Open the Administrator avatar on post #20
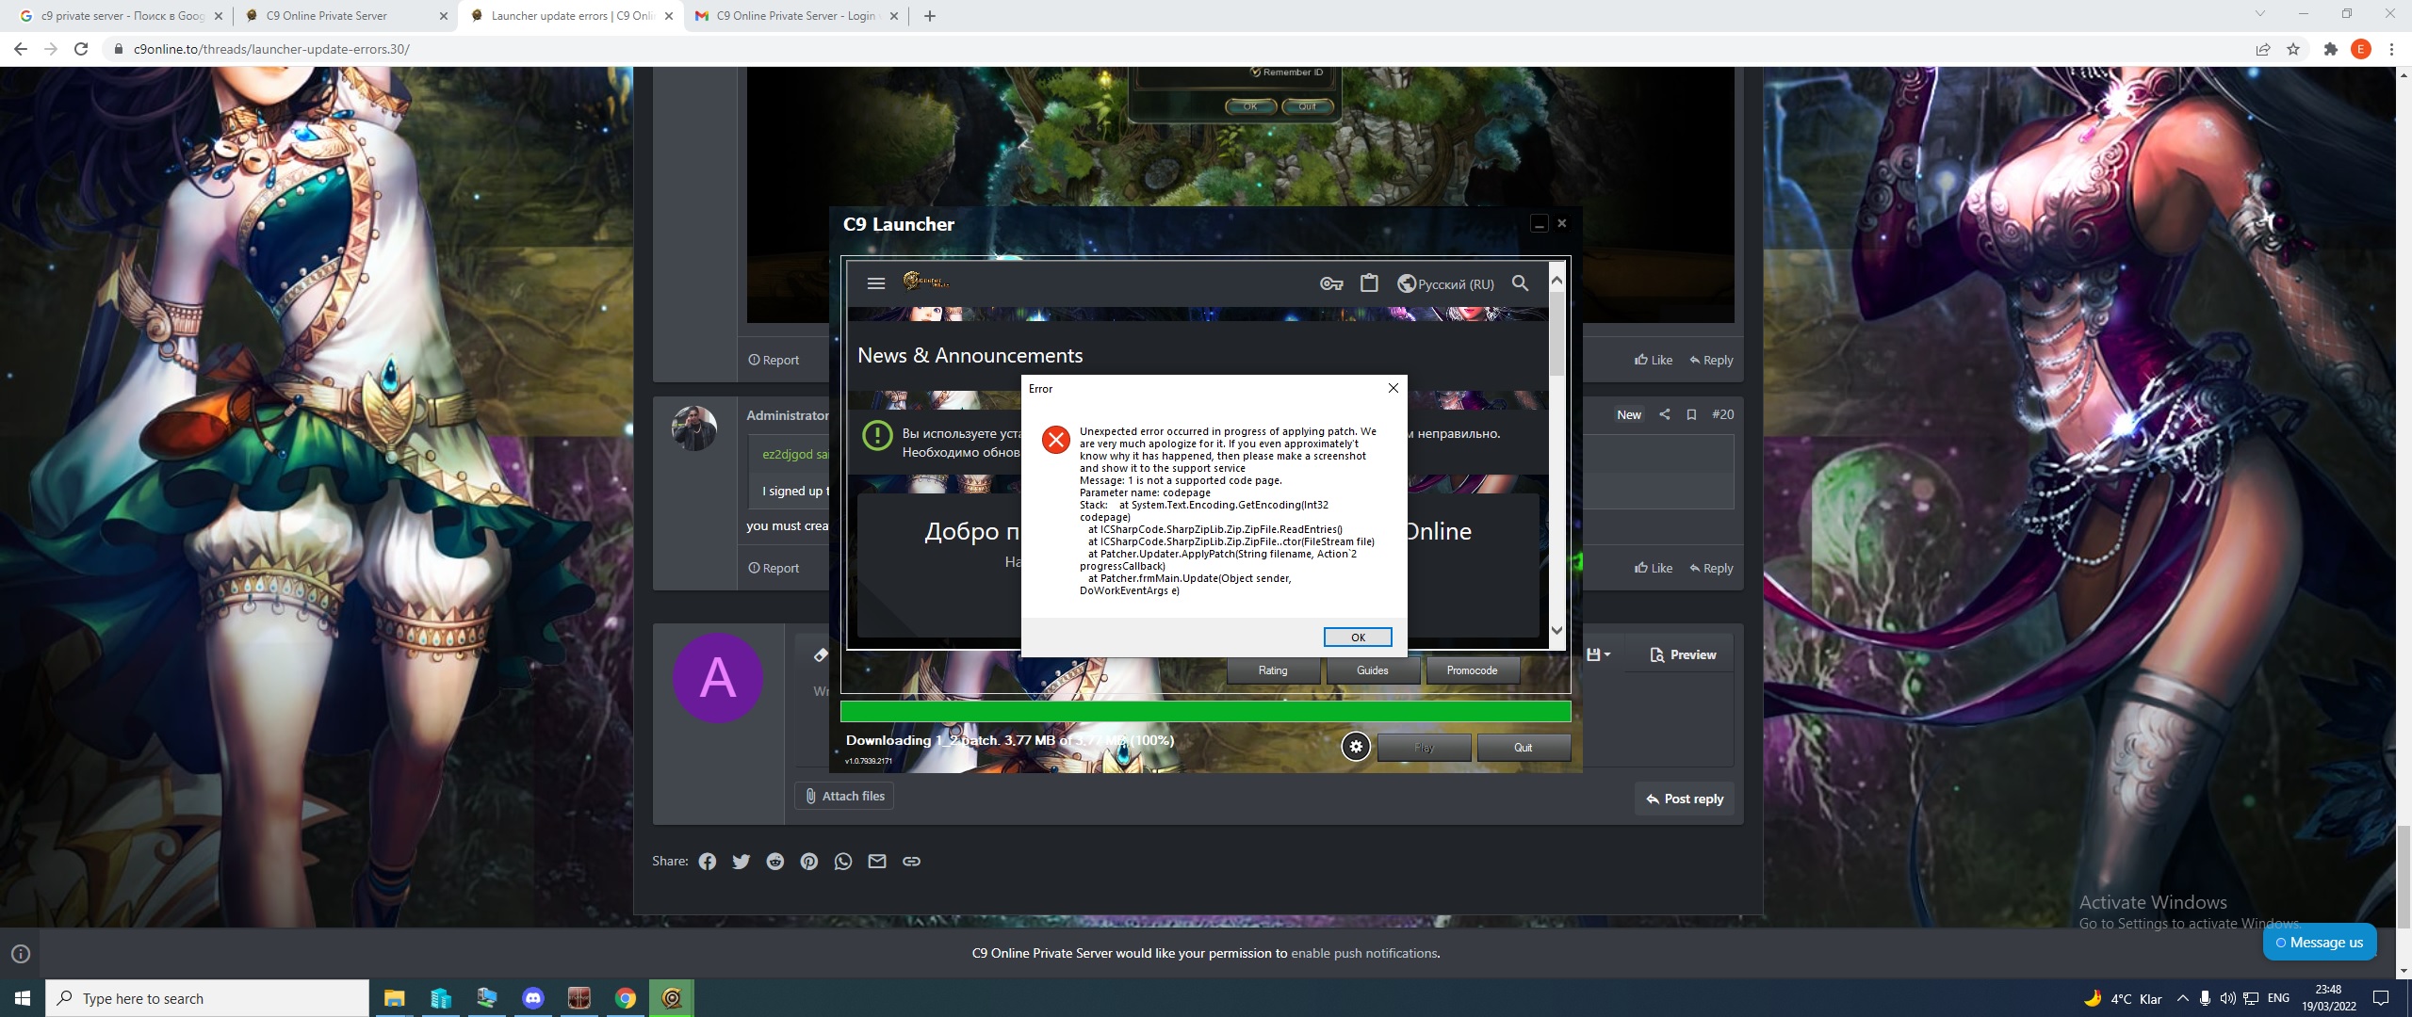Image resolution: width=2412 pixels, height=1017 pixels. pyautogui.click(x=694, y=428)
